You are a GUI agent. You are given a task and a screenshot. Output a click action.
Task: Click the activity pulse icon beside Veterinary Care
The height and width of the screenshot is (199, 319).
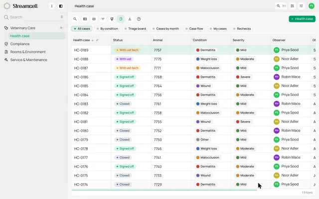61,28
